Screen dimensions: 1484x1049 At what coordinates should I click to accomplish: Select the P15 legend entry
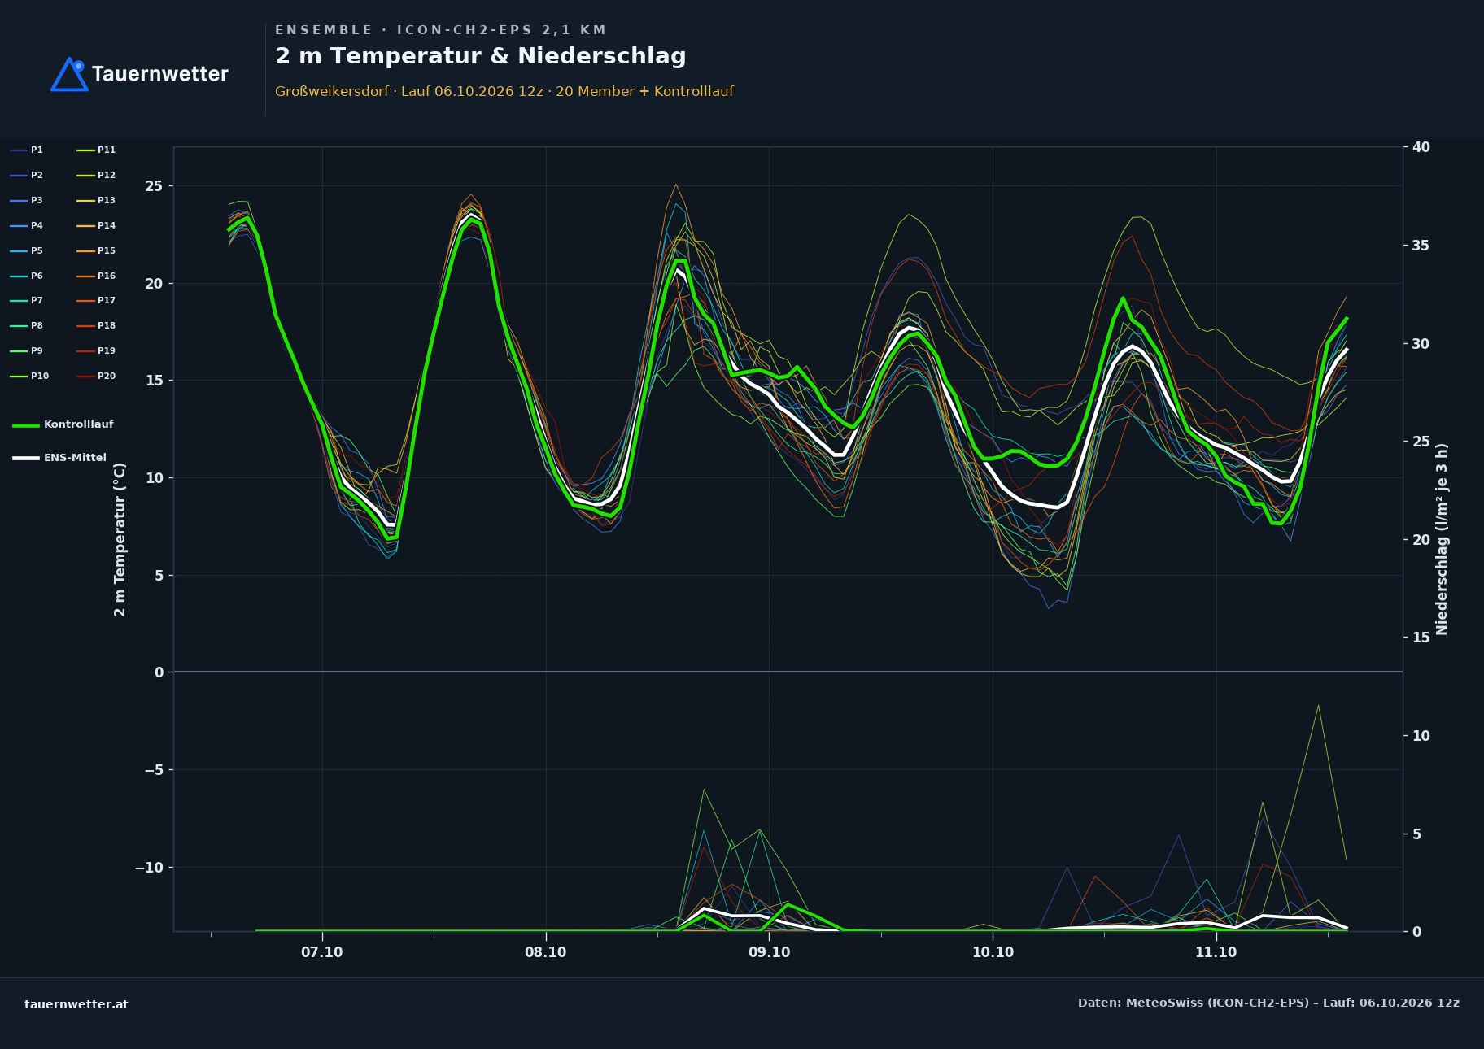pos(96,250)
